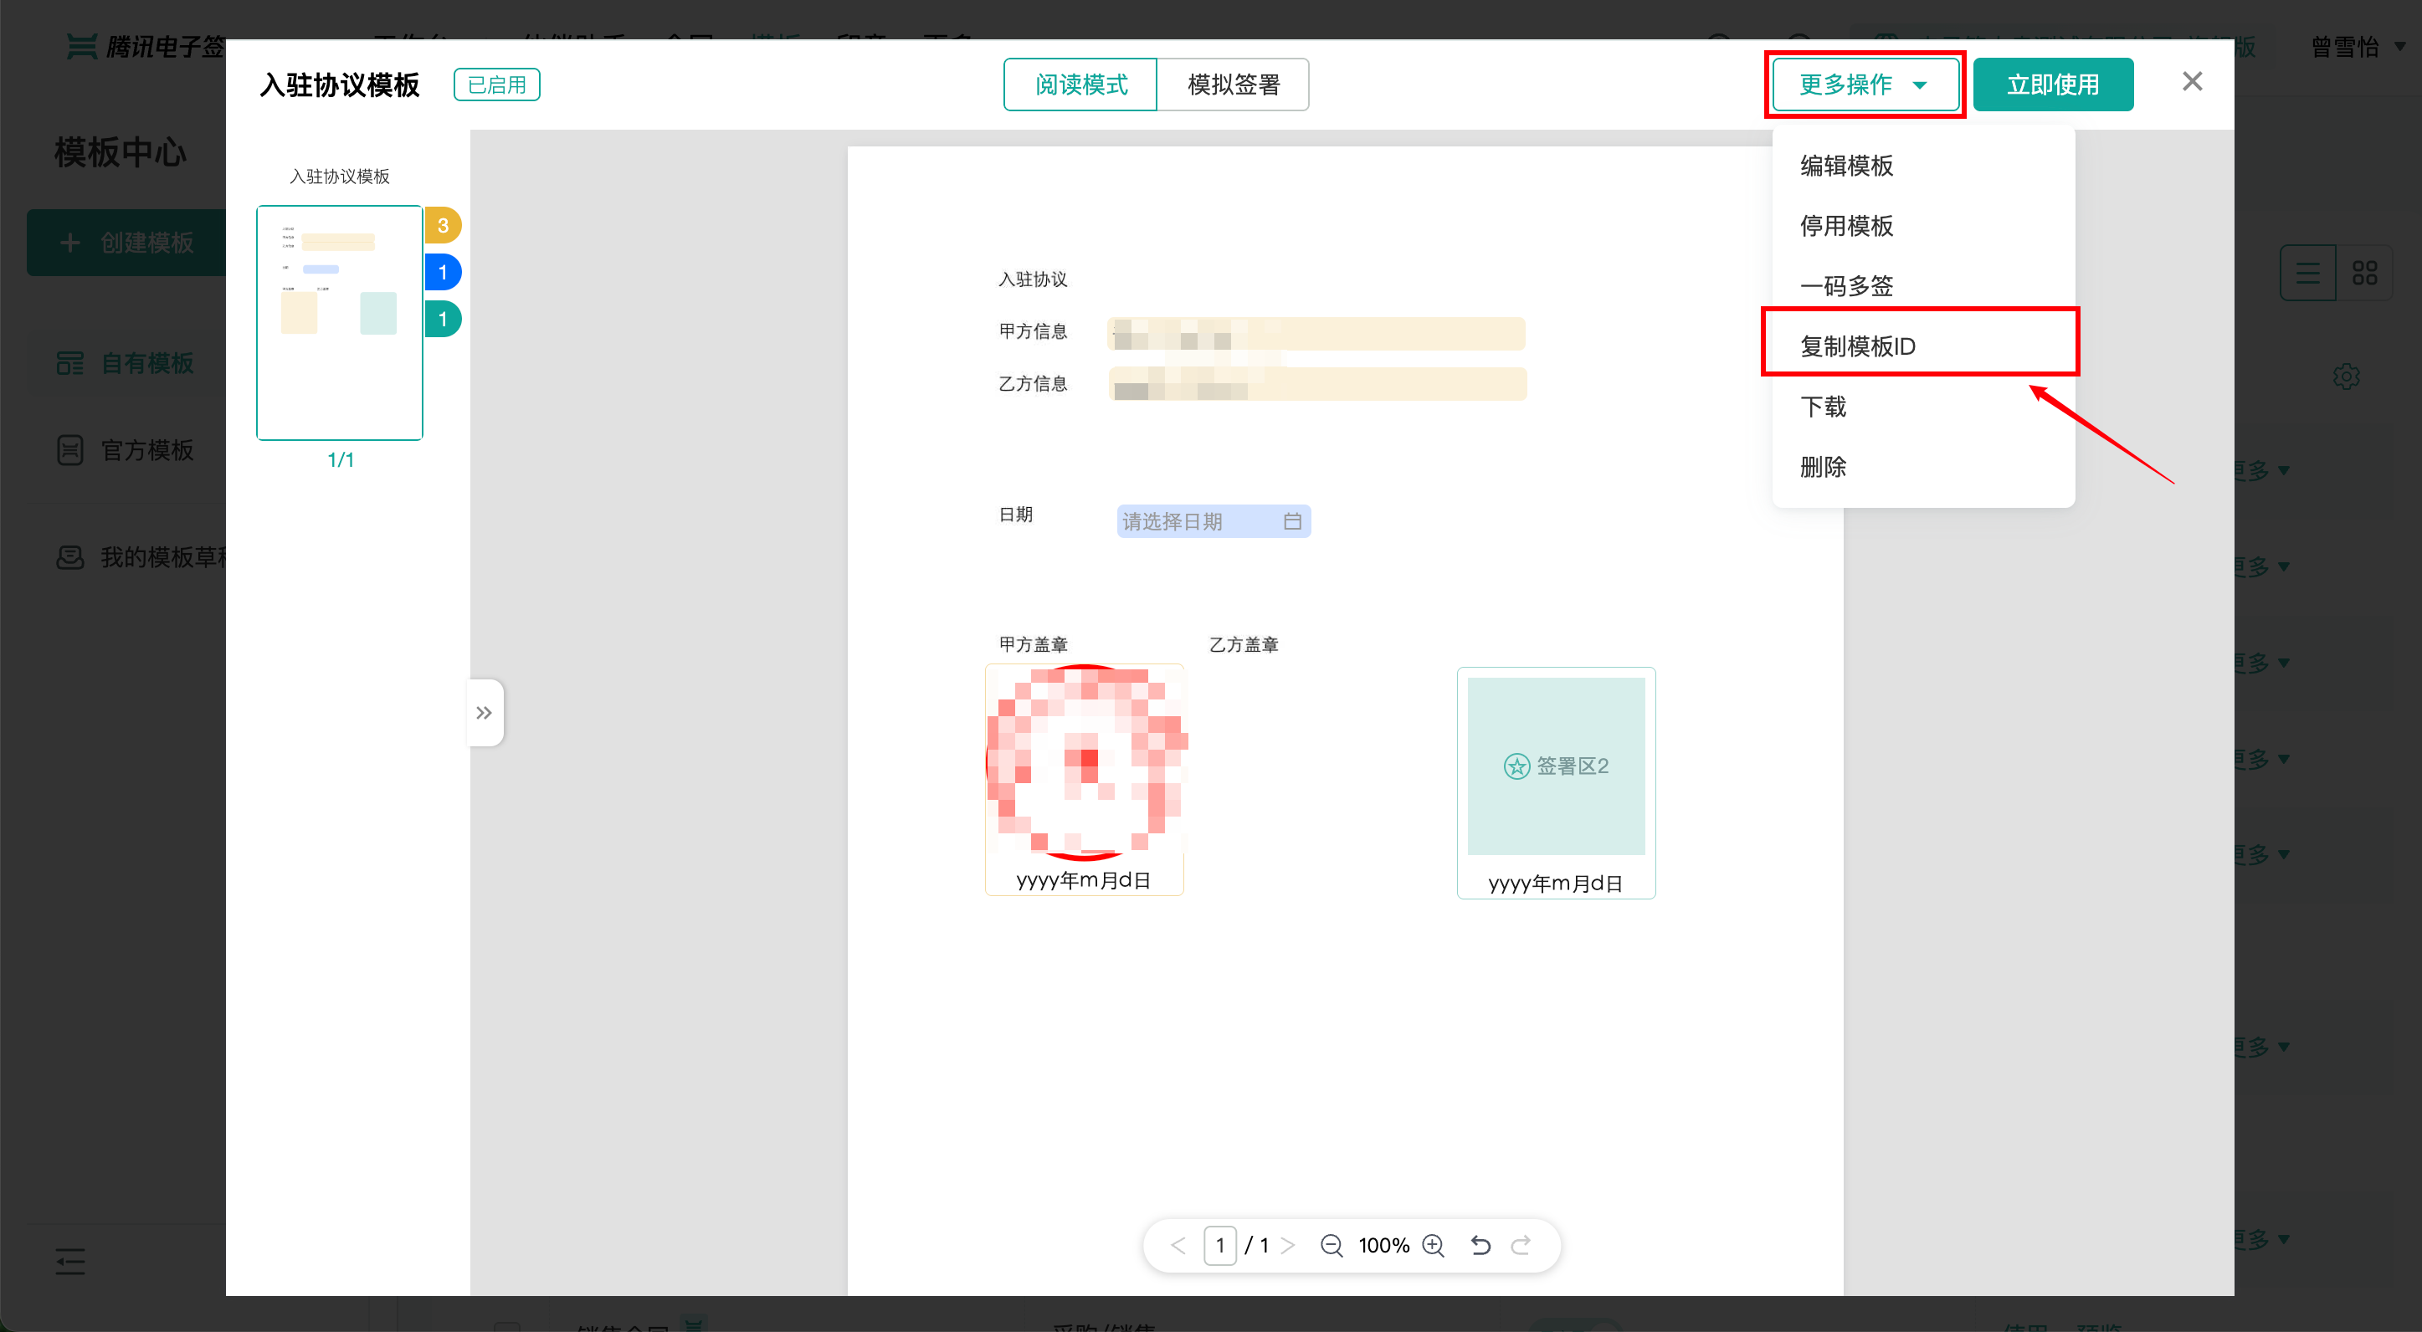Select 编辑模板 menu item
Viewport: 2422px width, 1332px height.
[x=1922, y=166]
